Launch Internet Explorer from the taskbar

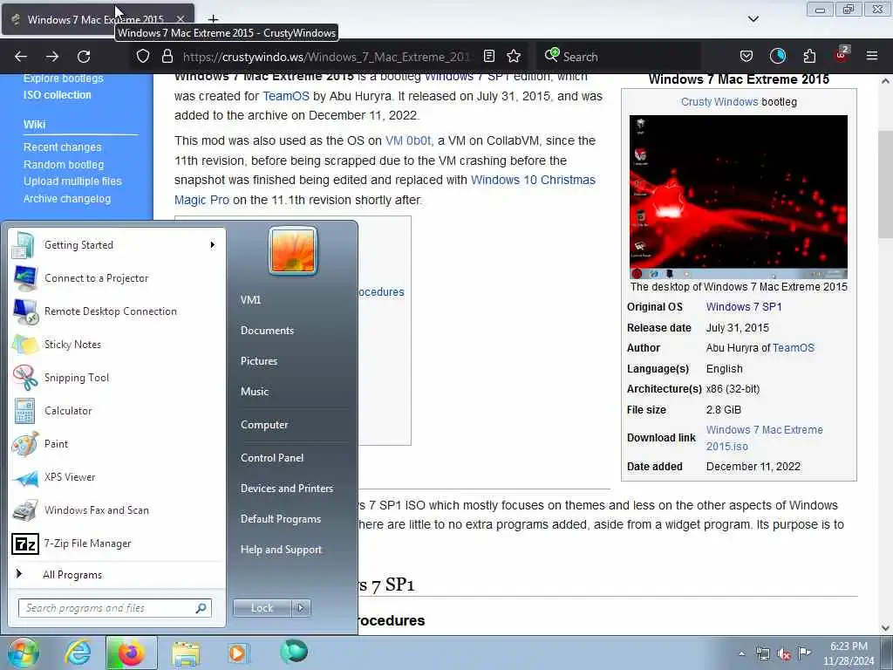pos(78,653)
